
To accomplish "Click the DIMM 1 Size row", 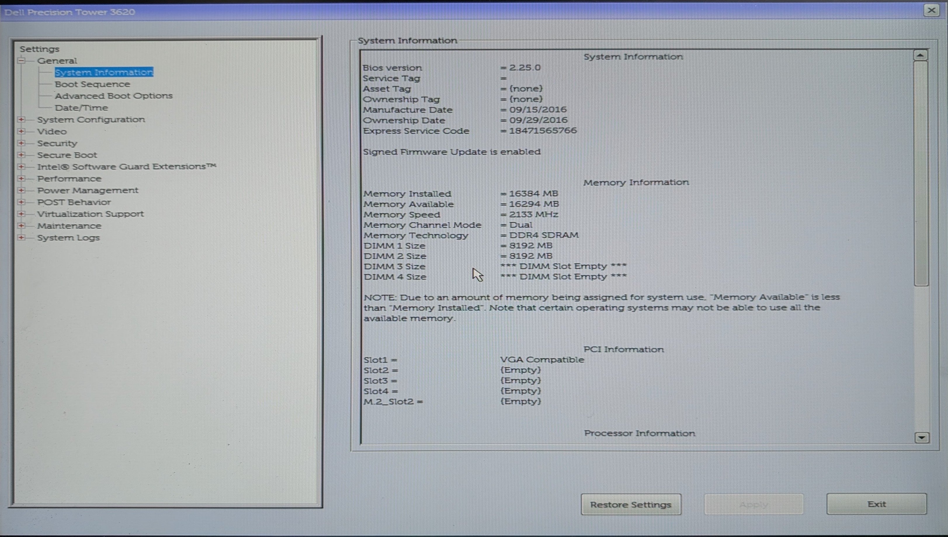I will pos(458,245).
